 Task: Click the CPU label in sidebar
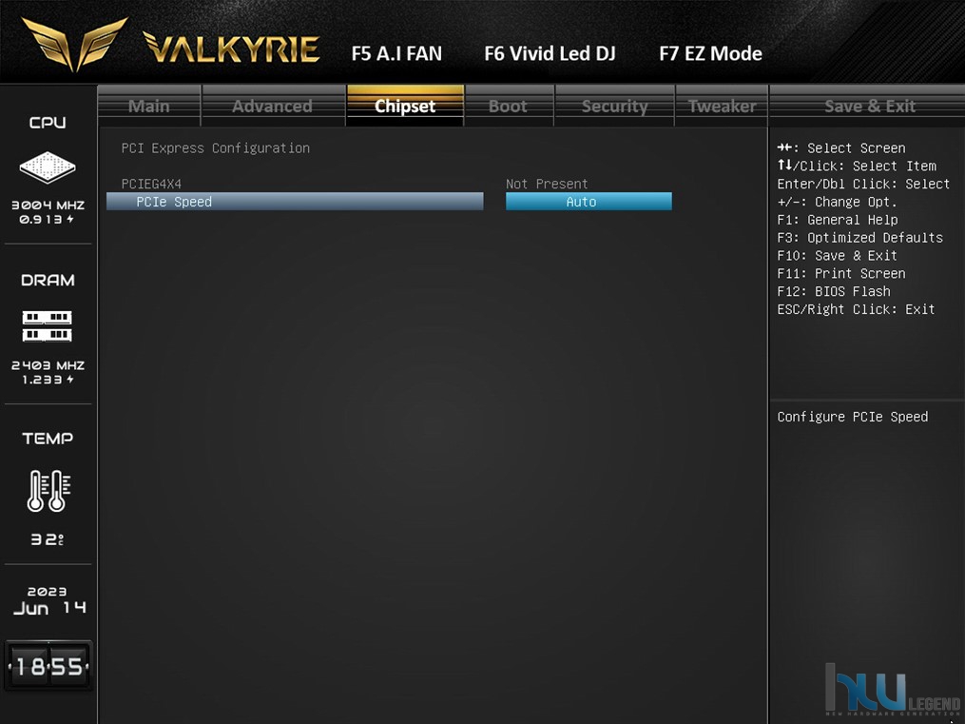pyautogui.click(x=48, y=123)
